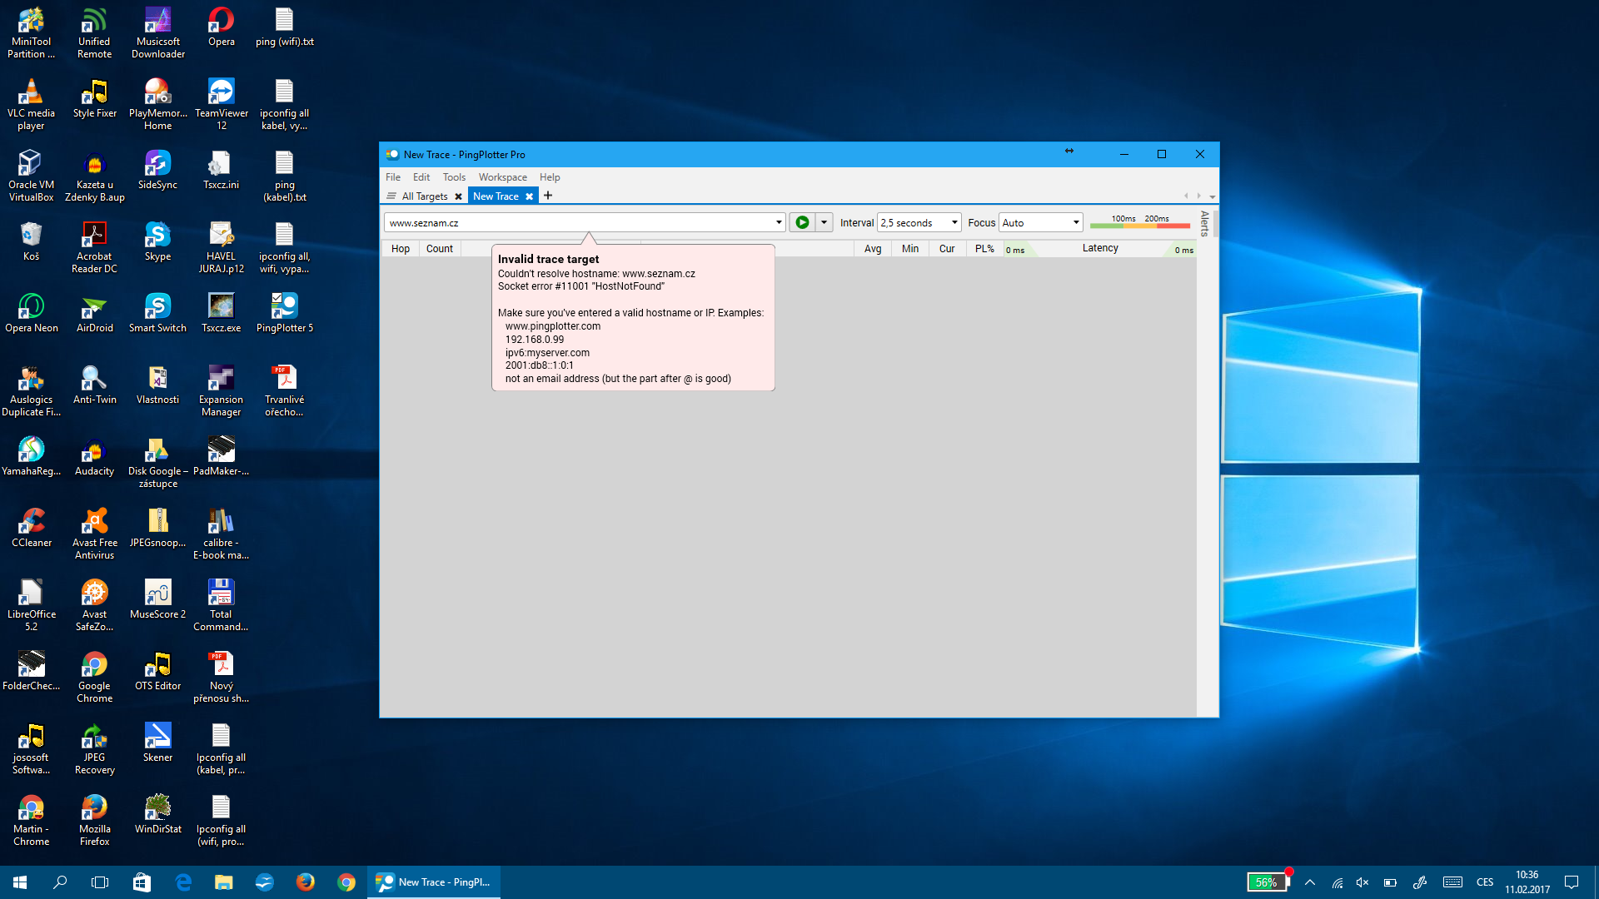
Task: Switch to the All Targets tab
Action: [424, 196]
